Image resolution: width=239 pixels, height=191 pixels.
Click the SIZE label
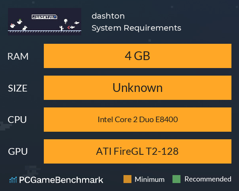(x=18, y=88)
